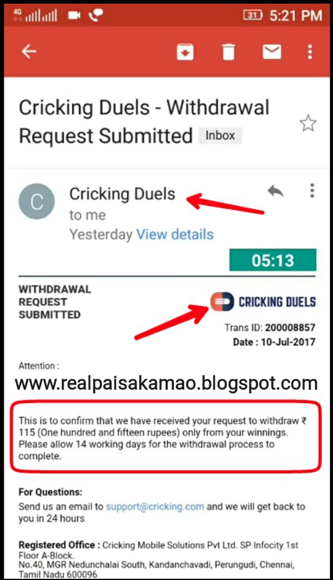Star the Cricking Duels email
Viewport: 333px width, 580px height.
pos(308,123)
